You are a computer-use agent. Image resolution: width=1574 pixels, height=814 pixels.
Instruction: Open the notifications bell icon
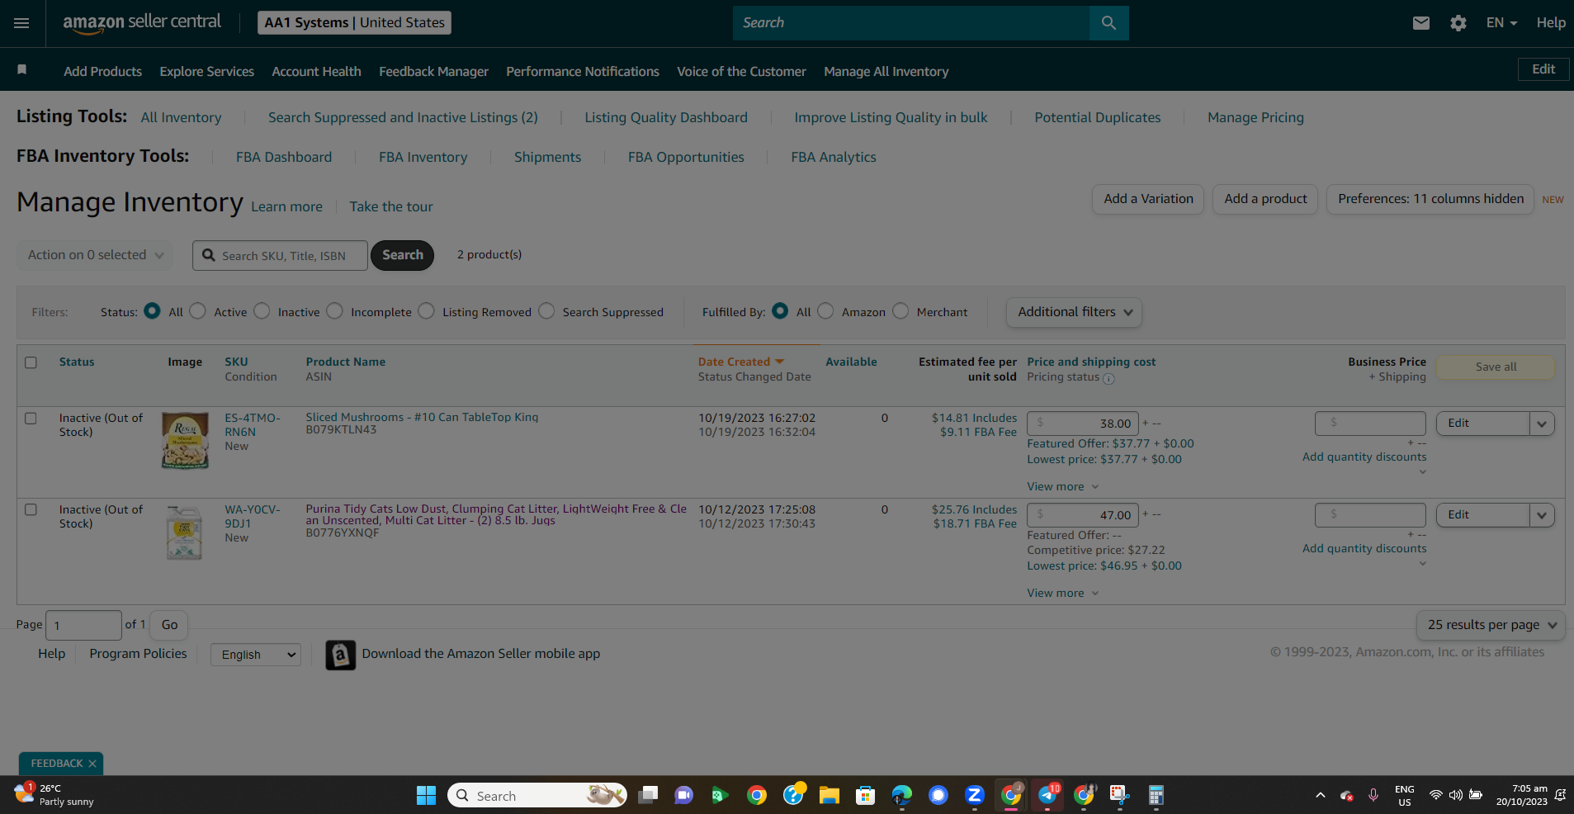point(1560,795)
